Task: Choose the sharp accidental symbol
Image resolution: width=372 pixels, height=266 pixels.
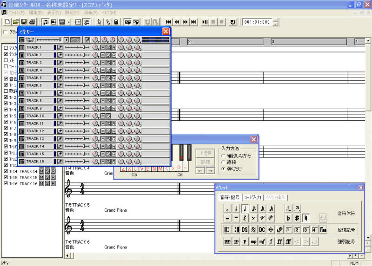Action: tap(297, 218)
